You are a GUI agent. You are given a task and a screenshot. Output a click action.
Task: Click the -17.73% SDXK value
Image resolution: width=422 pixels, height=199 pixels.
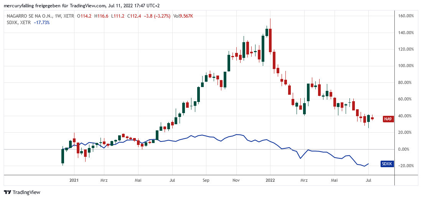click(x=42, y=23)
